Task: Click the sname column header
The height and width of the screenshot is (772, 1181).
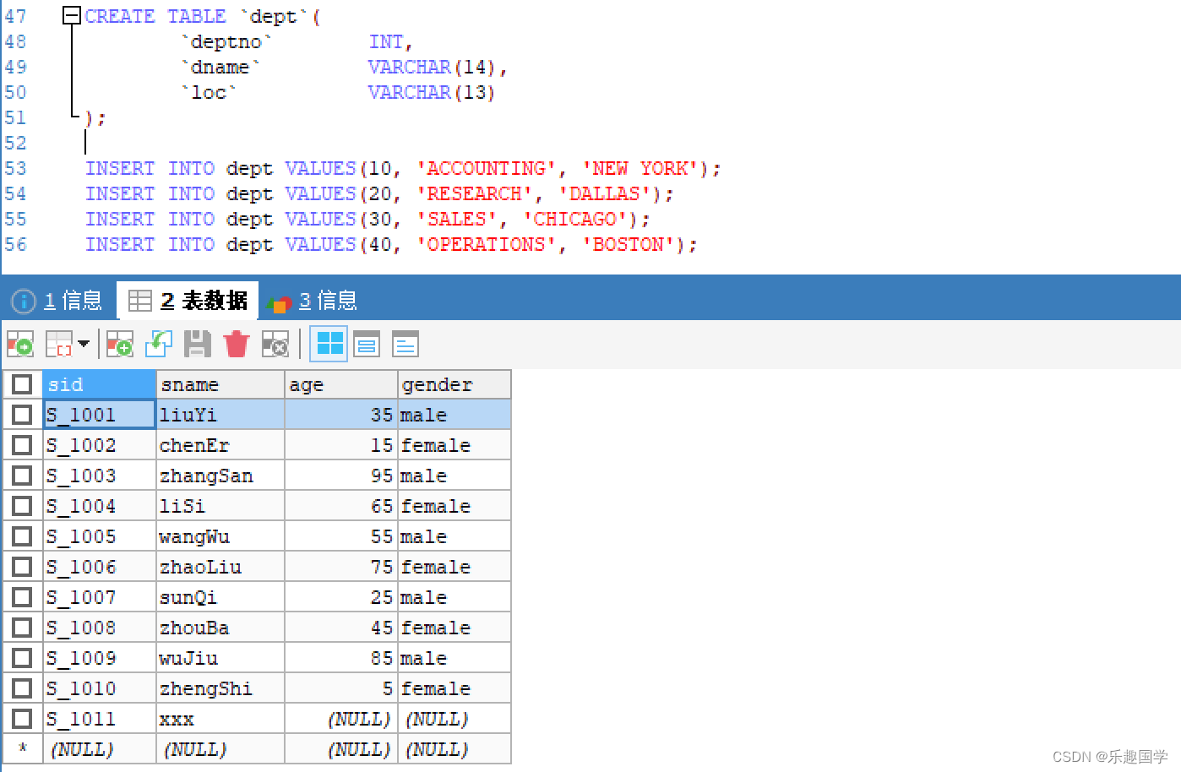Action: [x=220, y=383]
